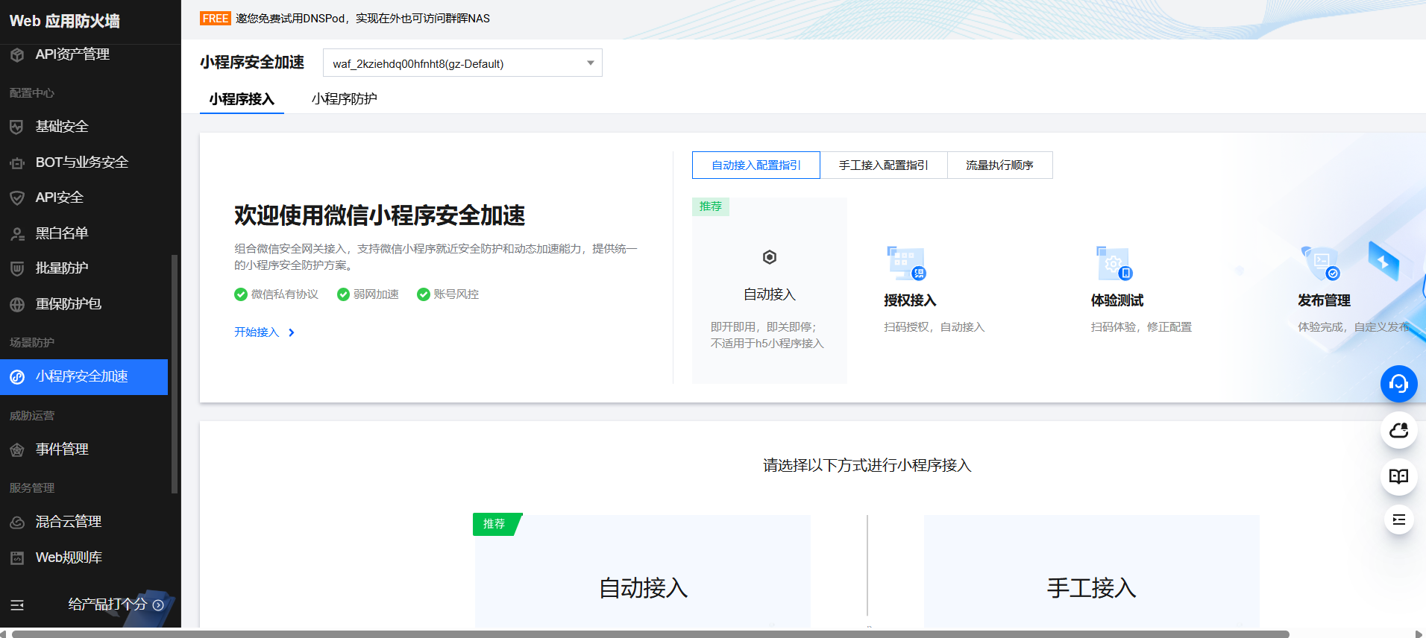Viewport: 1426px width, 638px height.
Task: Click the 小程序安全加速 sidebar icon
Action: click(x=17, y=377)
